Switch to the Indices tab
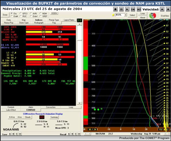Screen dimensions: 171x141 (39, 20)
